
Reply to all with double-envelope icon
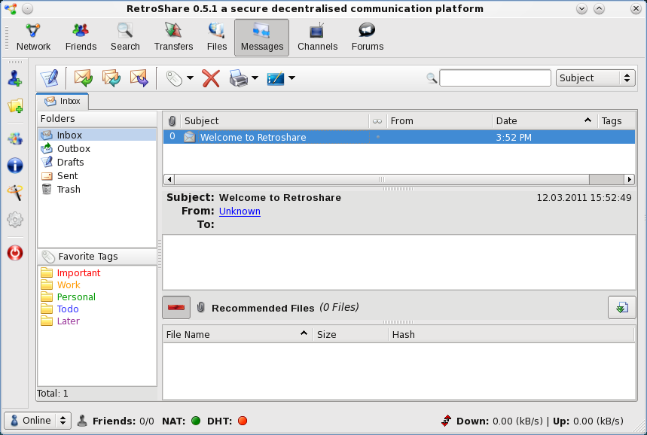coord(111,78)
